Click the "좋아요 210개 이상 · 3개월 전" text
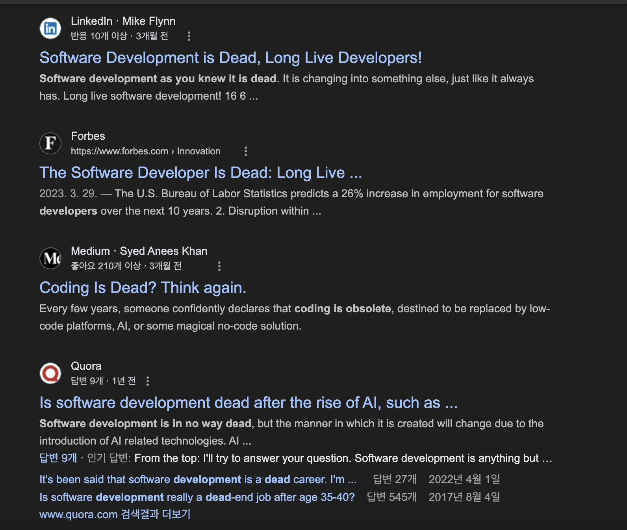 point(126,266)
